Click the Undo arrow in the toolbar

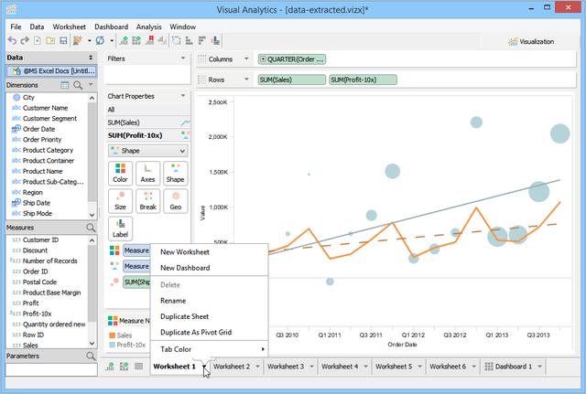click(12, 41)
